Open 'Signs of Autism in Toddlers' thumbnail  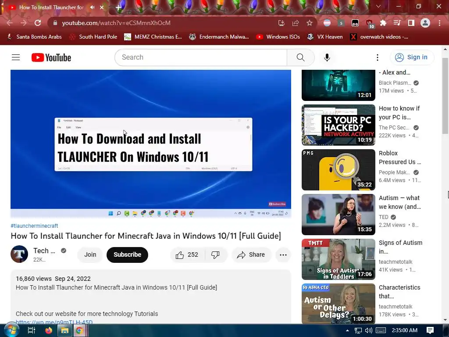tap(338, 259)
